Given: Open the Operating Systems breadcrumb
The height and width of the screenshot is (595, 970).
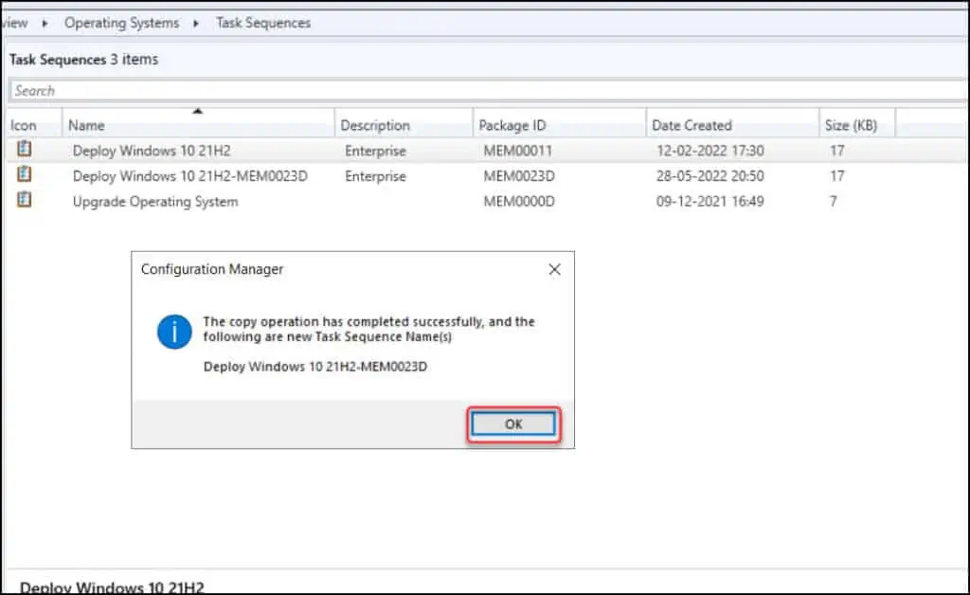Looking at the screenshot, I should [x=122, y=23].
